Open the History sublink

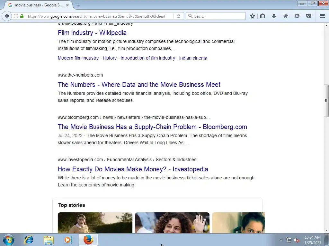click(110, 58)
